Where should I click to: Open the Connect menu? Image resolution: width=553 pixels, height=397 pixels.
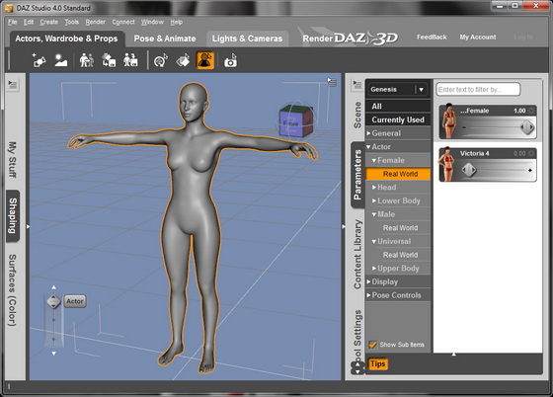[123, 22]
